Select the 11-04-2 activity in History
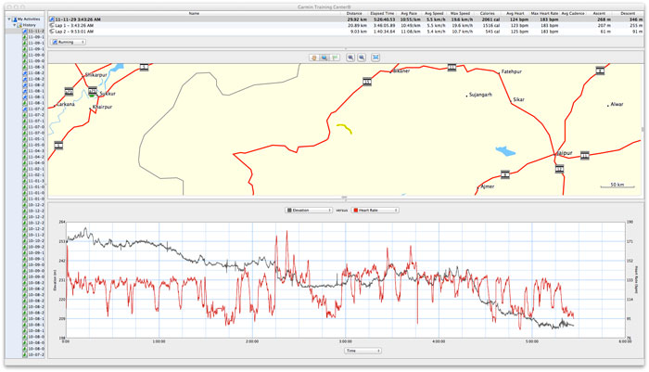Viewport: 649px width, 372px height. (x=35, y=157)
